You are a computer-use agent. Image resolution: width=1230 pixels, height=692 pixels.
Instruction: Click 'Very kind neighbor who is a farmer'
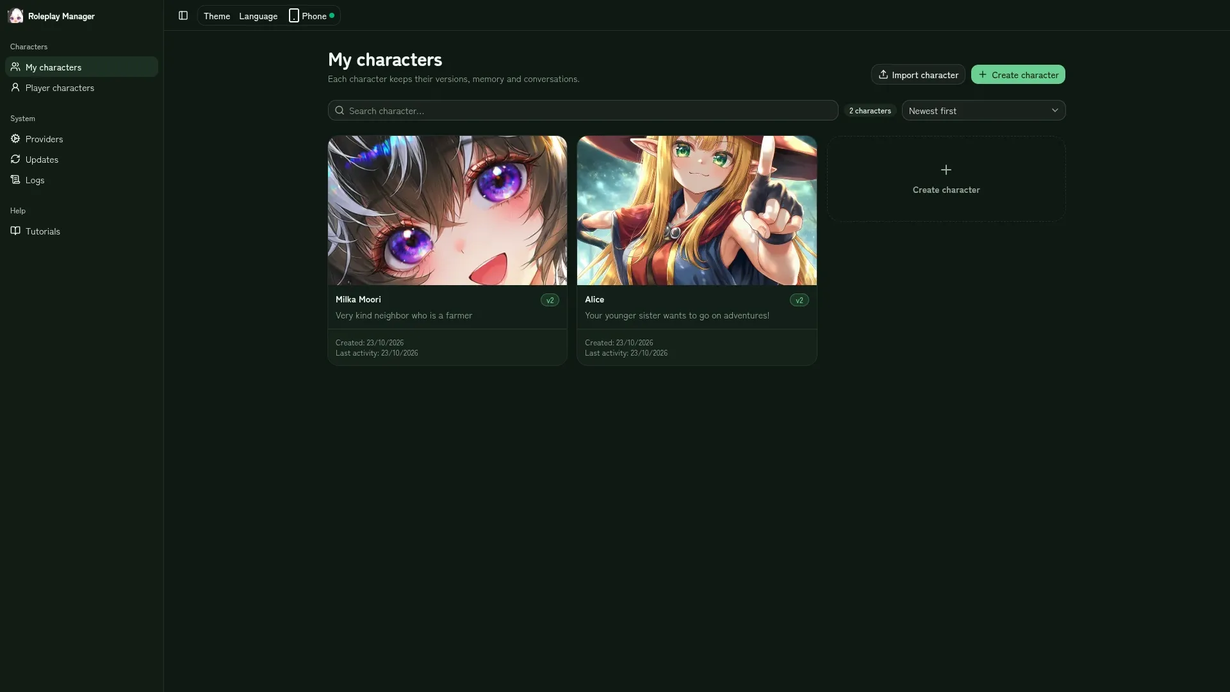(x=404, y=315)
